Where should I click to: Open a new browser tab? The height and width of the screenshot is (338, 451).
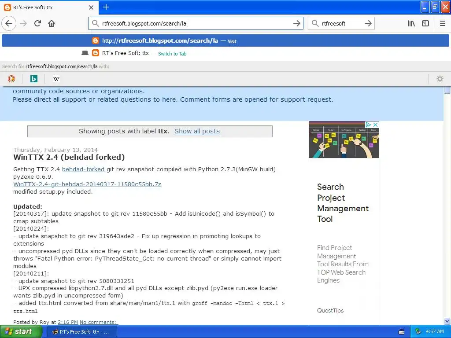click(106, 7)
